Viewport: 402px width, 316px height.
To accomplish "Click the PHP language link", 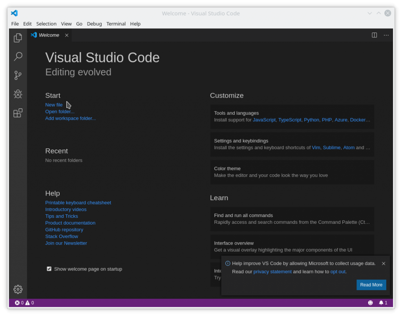I will click(327, 120).
